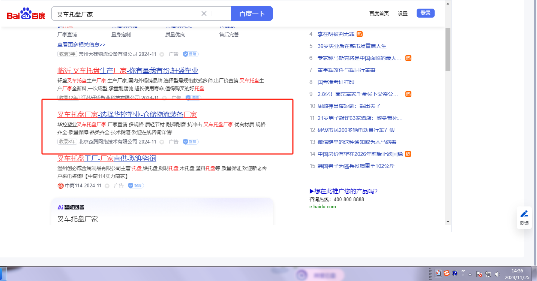This screenshot has height=281, width=537.
Task: Show hidden tray icons arrow
Action: (470, 274)
